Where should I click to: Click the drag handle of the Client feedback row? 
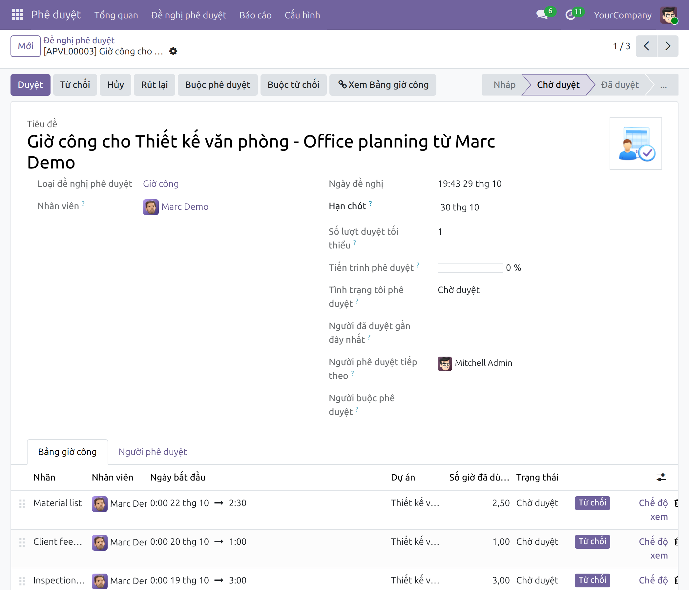22,542
